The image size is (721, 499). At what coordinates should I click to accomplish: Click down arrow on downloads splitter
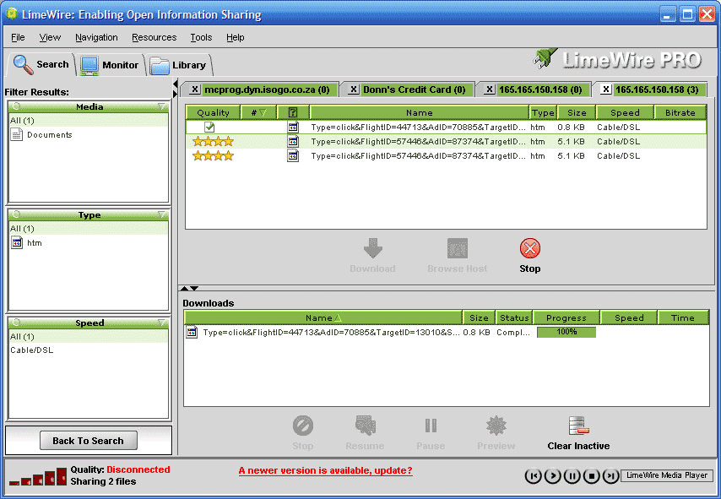194,289
